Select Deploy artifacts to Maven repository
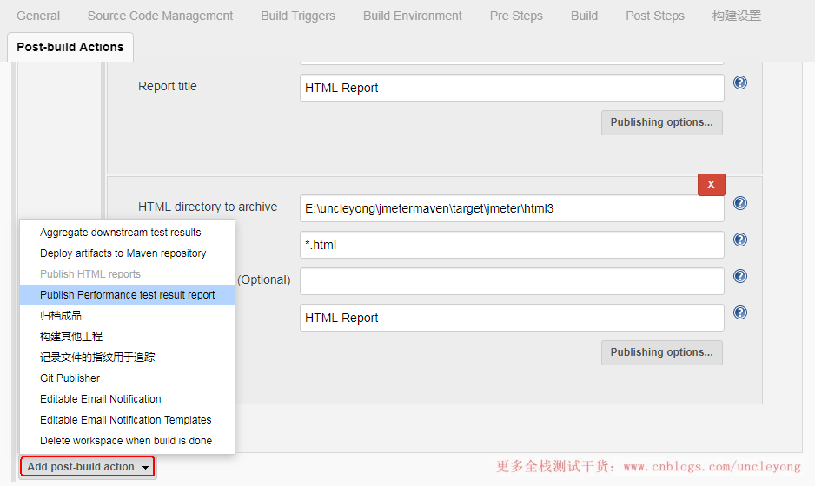 [123, 253]
